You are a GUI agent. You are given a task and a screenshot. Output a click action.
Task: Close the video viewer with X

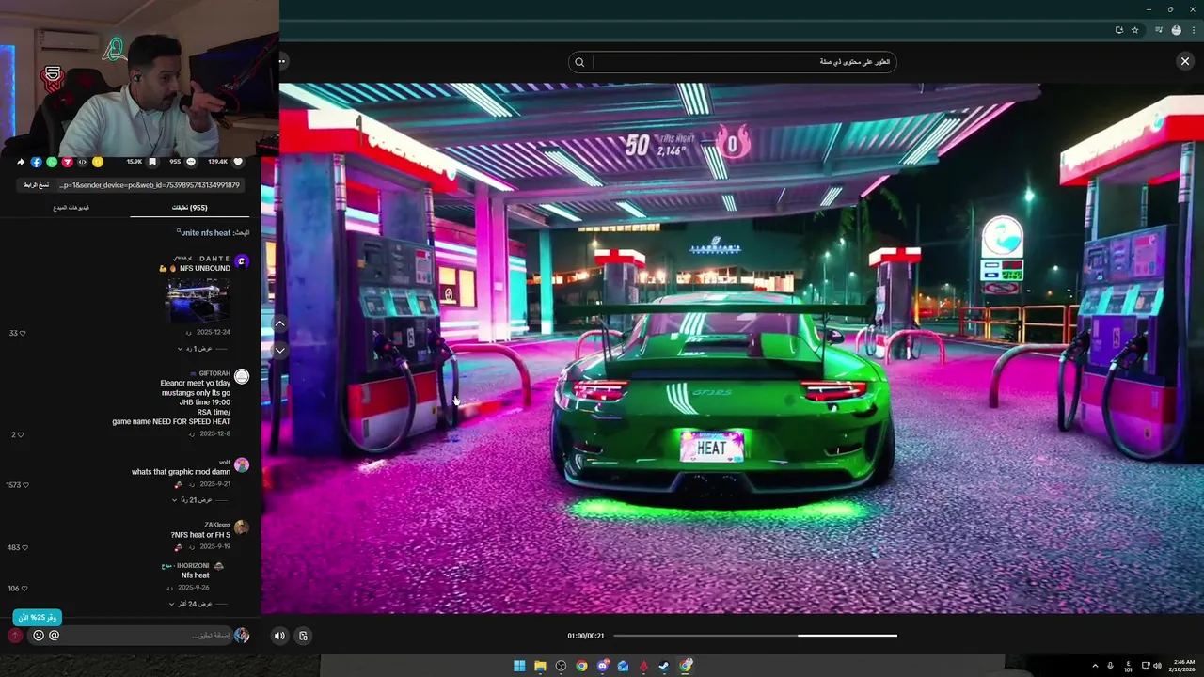pyautogui.click(x=1185, y=61)
